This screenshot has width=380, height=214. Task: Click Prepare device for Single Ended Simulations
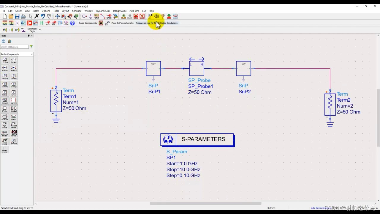[x=157, y=23]
